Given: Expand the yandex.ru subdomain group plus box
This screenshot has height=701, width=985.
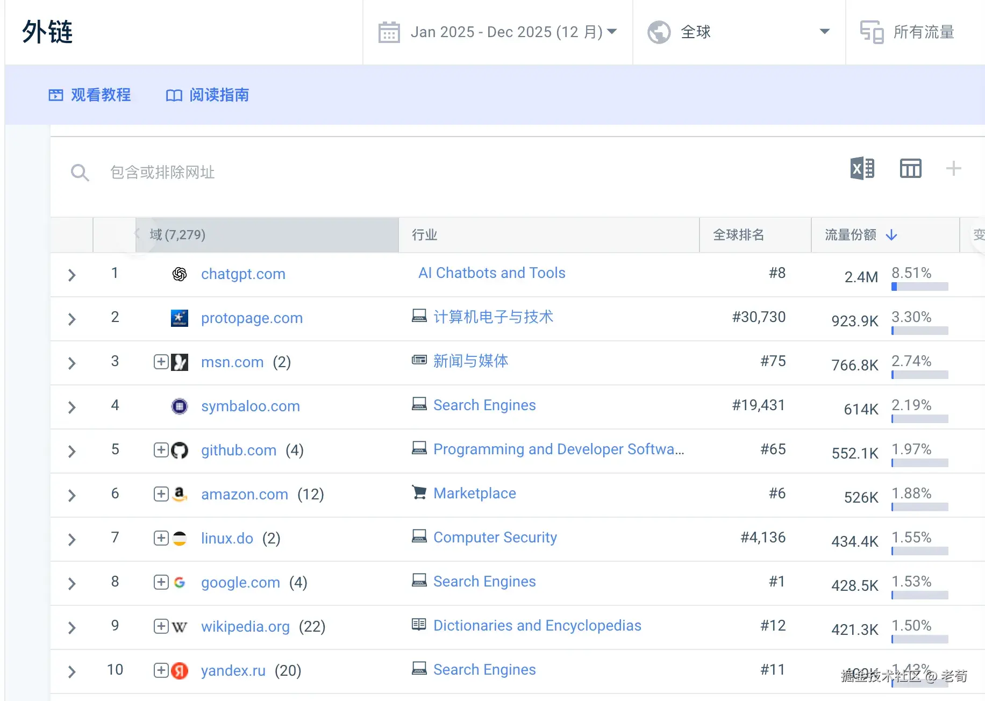Looking at the screenshot, I should pyautogui.click(x=161, y=670).
